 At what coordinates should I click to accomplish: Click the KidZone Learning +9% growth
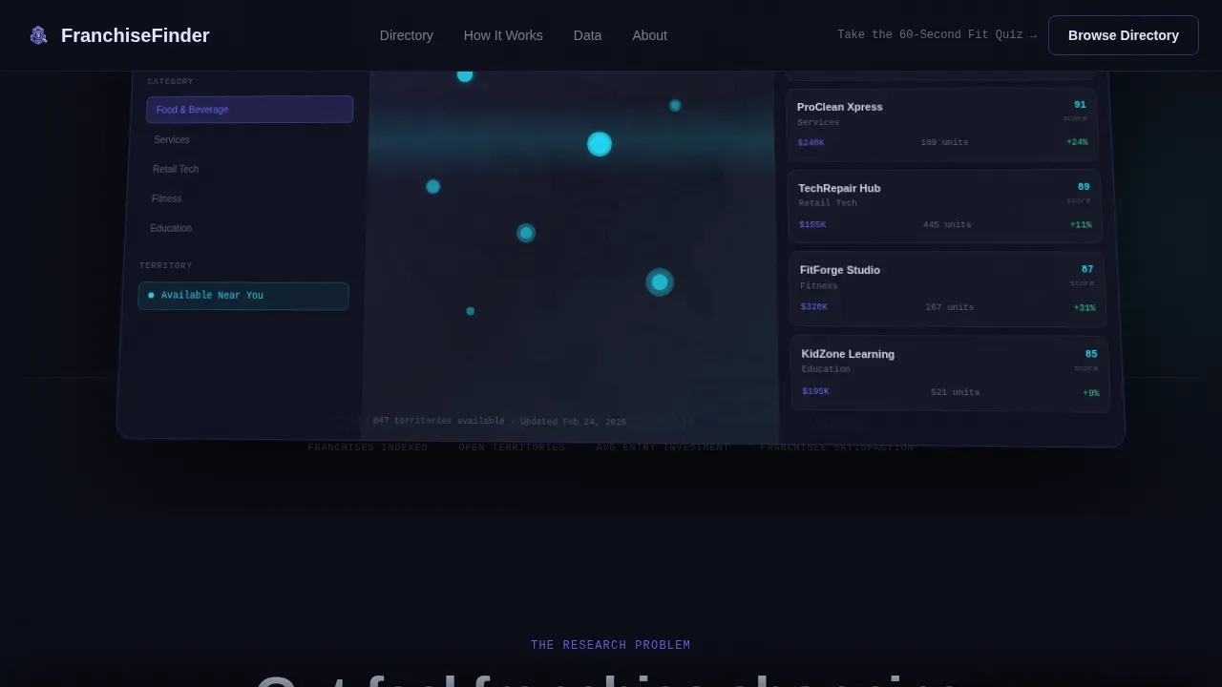click(x=1091, y=393)
